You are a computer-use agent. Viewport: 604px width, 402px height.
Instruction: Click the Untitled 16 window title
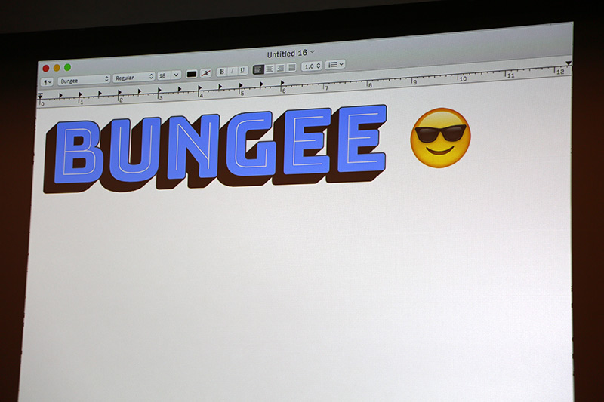[287, 53]
